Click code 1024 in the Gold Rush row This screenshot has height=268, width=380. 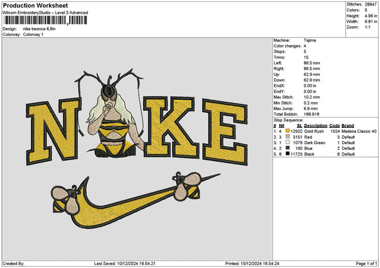tap(335, 131)
